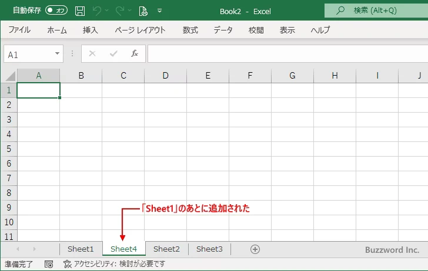Switch to the Sheet4 tab

click(x=123, y=249)
